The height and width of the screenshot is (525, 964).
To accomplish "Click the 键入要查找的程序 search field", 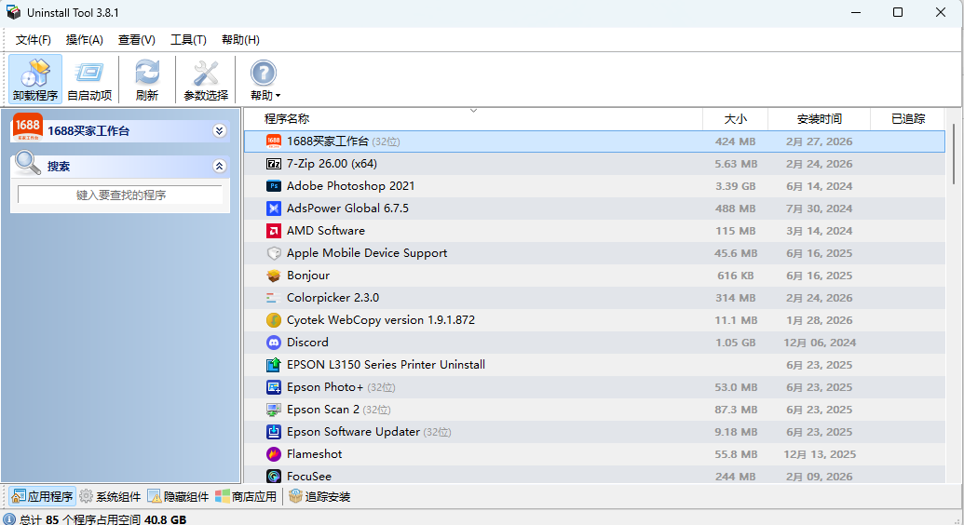I will pyautogui.click(x=120, y=195).
